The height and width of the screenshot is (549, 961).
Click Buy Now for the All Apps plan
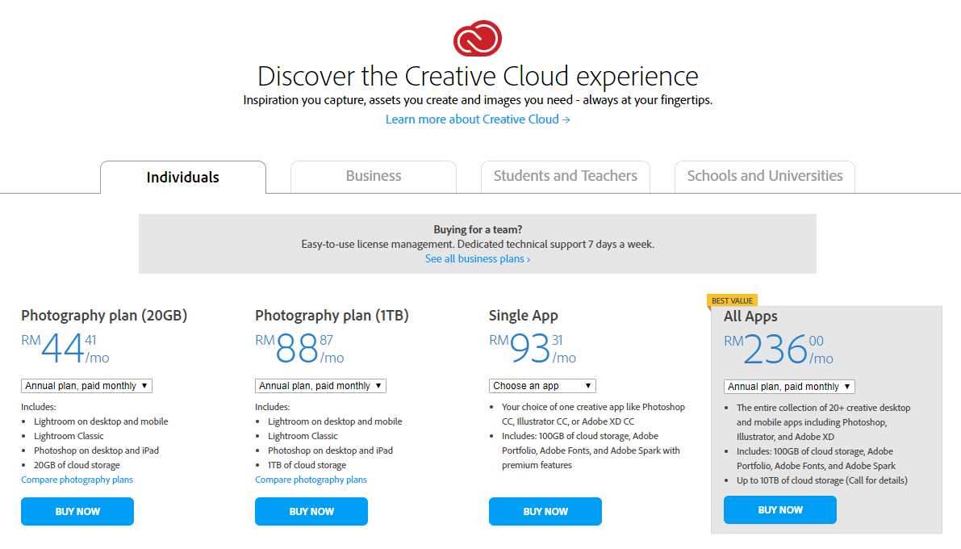(780, 510)
